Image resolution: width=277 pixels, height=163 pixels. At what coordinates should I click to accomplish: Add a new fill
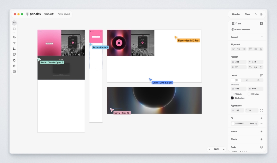point(261,118)
